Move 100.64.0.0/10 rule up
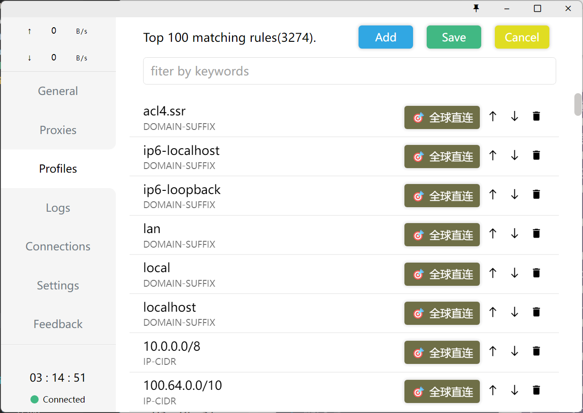Viewport: 583px width, 413px height. [x=493, y=390]
